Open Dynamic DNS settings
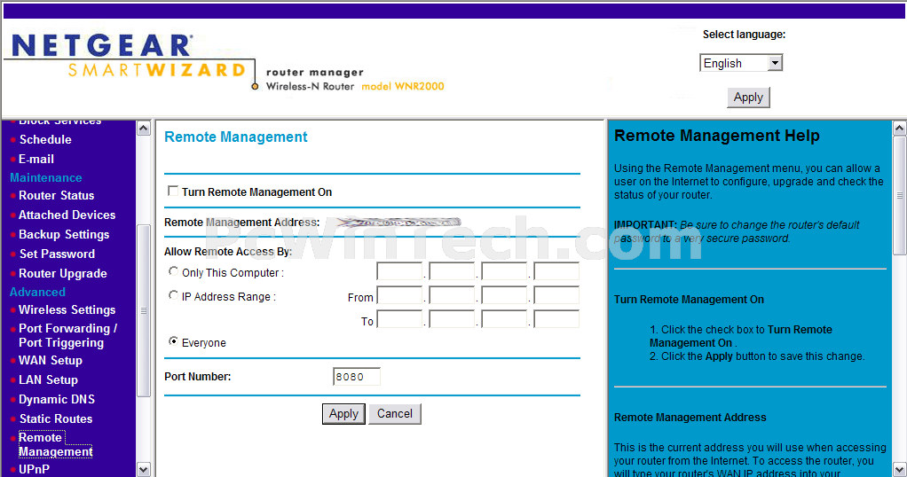The height and width of the screenshot is (477, 907). (x=57, y=399)
